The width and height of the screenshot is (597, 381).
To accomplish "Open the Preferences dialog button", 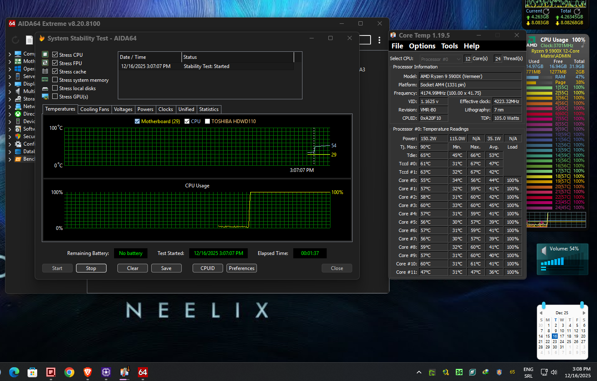I will [241, 268].
